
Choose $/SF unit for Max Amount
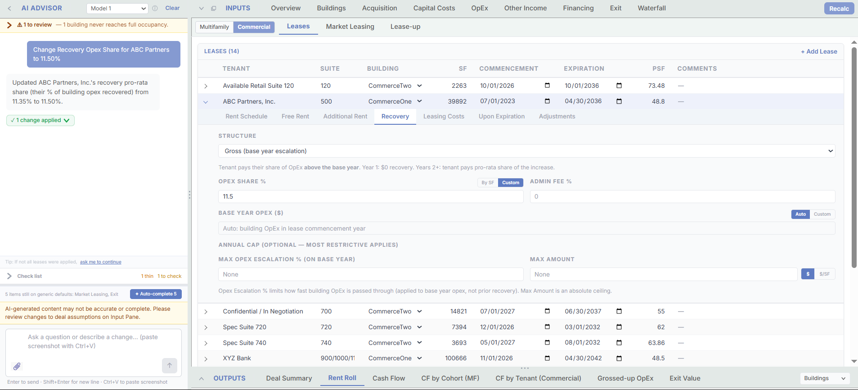tap(824, 274)
